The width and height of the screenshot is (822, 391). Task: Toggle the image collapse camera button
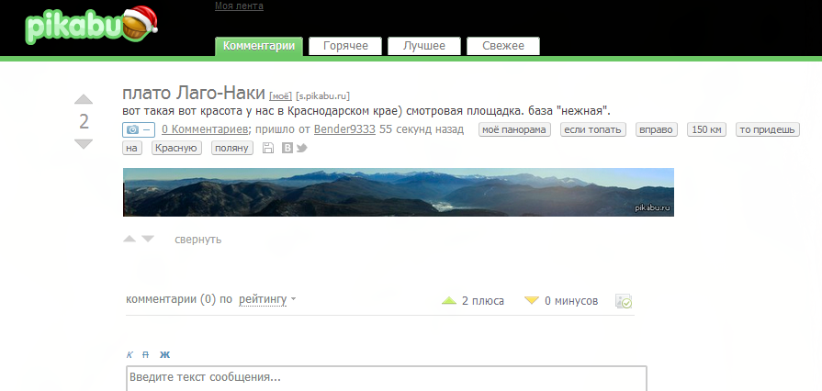[139, 129]
